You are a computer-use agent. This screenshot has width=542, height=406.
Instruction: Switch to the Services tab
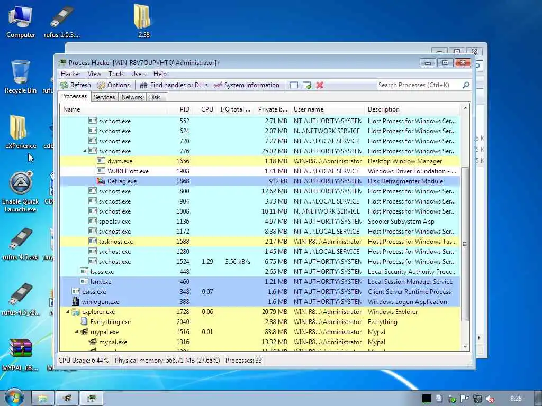pyautogui.click(x=104, y=97)
